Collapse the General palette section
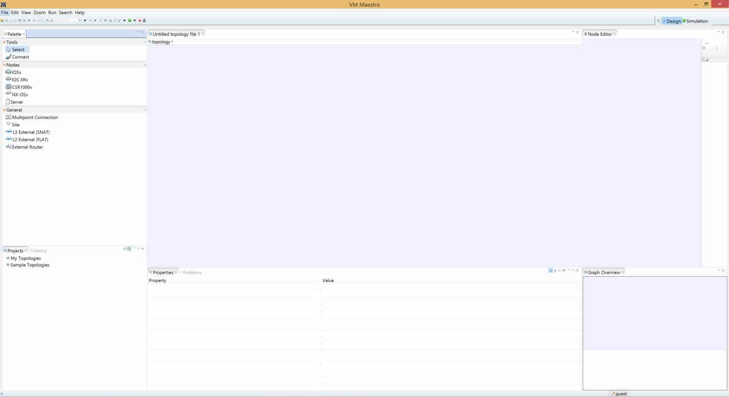Screen dimensions: 729x397 pos(4,110)
